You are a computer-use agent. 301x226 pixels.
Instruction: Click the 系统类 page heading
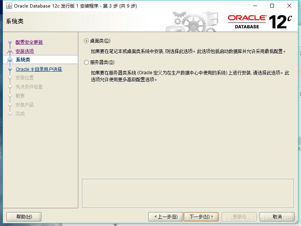[x=15, y=21]
